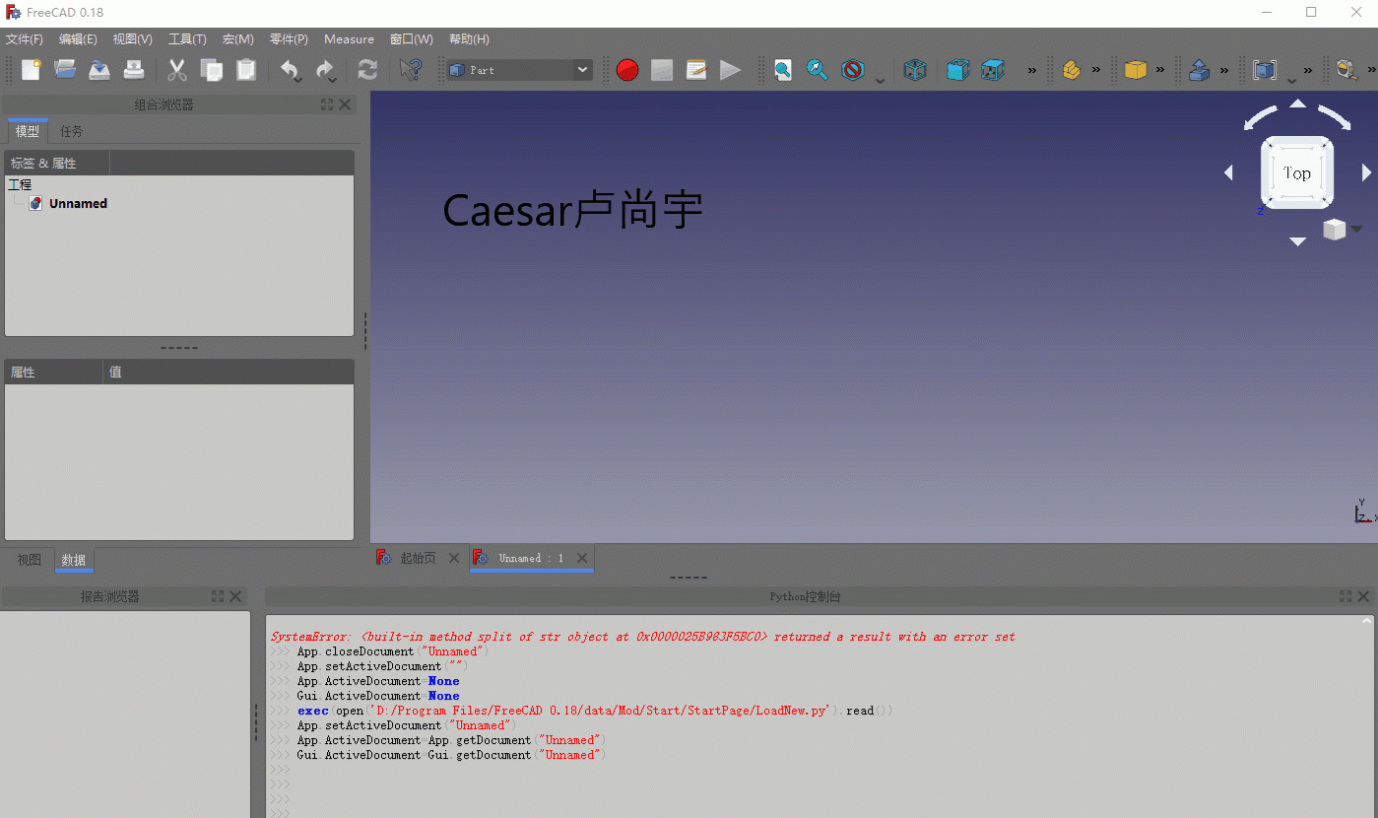This screenshot has width=1378, height=818.
Task: Create a new document with toolbar icon
Action: click(x=32, y=70)
